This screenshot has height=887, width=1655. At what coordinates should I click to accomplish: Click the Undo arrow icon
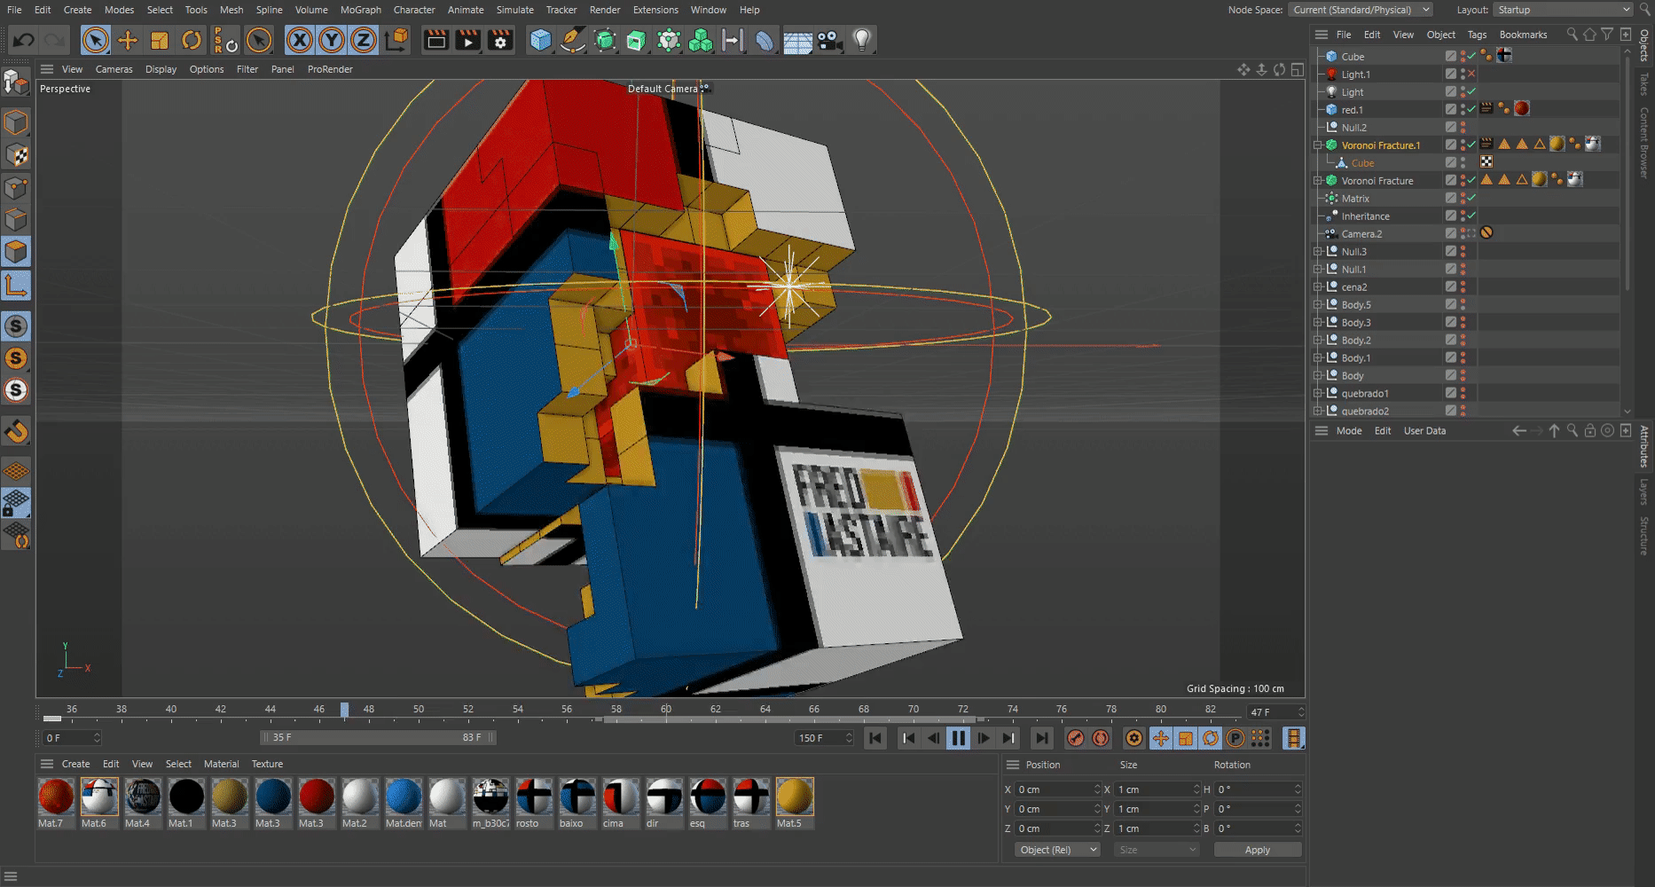point(24,40)
